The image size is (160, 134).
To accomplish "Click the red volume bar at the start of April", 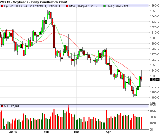I will [106, 119].
